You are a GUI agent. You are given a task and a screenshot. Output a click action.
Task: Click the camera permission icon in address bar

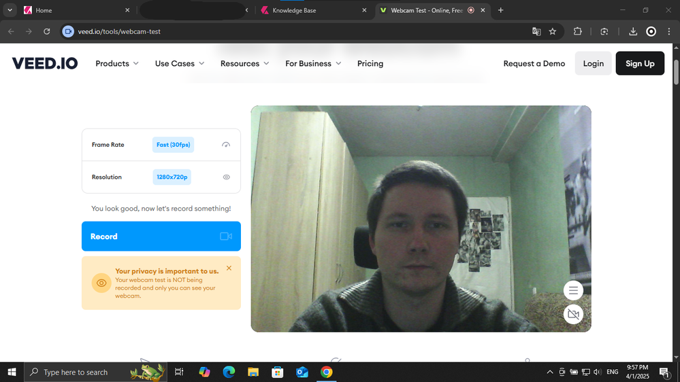click(68, 31)
